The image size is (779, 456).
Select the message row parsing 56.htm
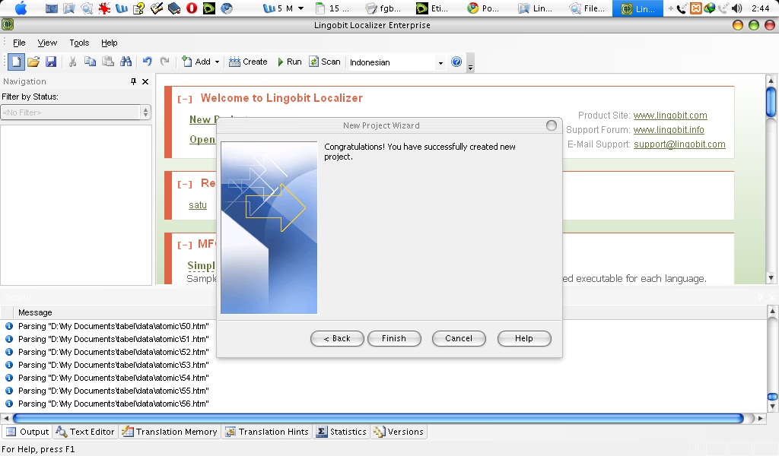113,404
